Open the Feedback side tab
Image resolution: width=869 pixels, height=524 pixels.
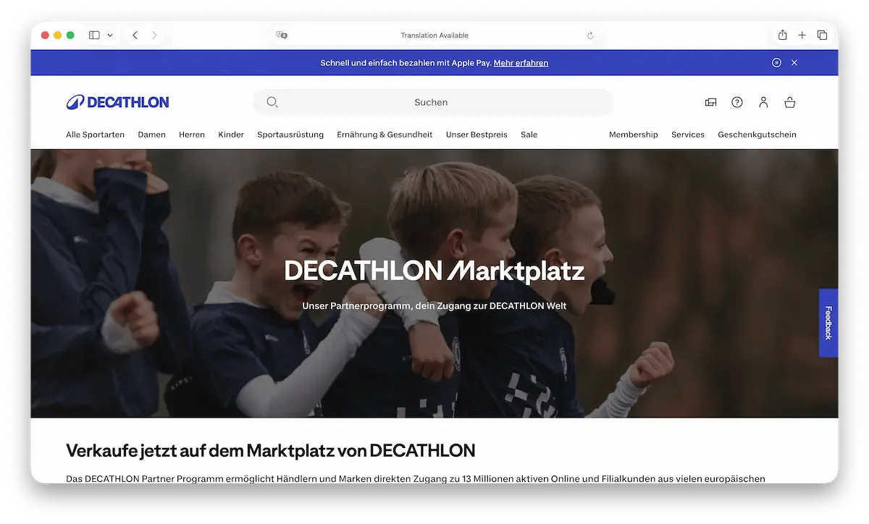[x=828, y=323]
